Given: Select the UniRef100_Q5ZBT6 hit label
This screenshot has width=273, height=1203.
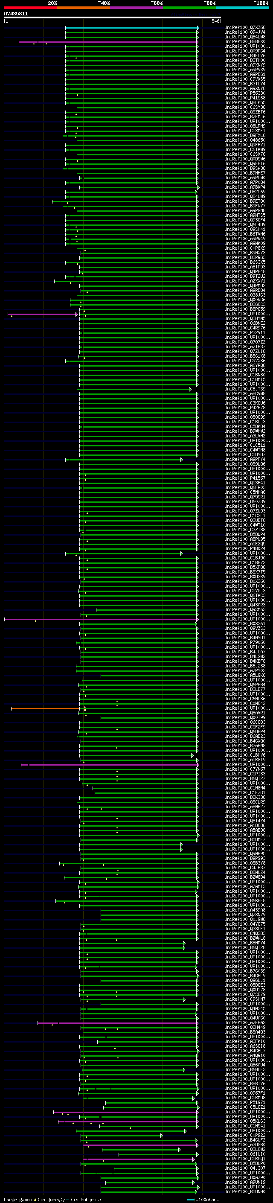Looking at the screenshot, I should (245, 112).
